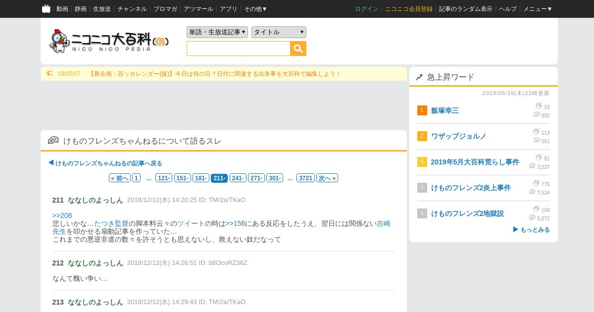Click post 212 timestamp 14:26:51
Image resolution: width=594 pixels, height=312 pixels.
(x=184, y=263)
